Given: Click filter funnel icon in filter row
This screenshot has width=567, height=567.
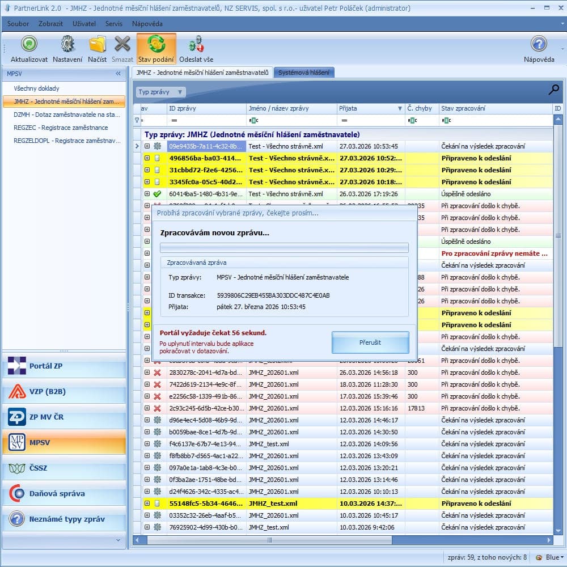Looking at the screenshot, I should 137,120.
